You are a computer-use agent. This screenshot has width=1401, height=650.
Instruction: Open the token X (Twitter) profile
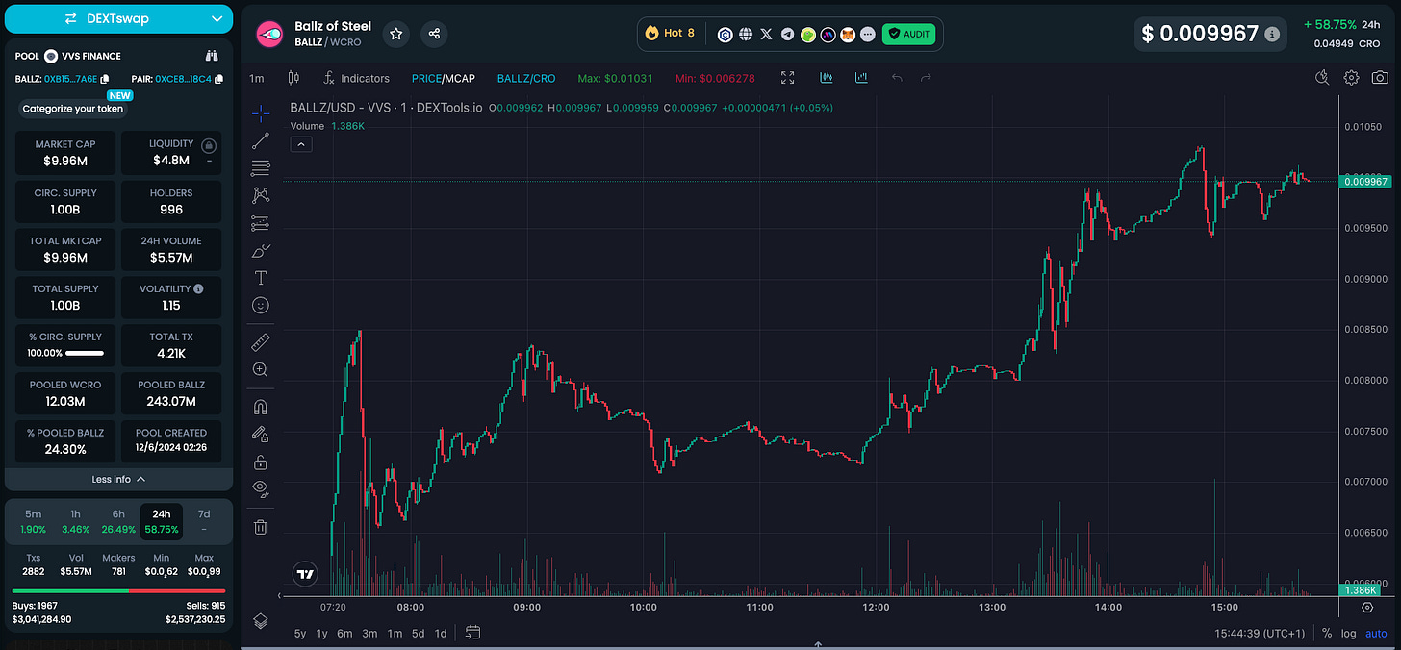coord(766,34)
